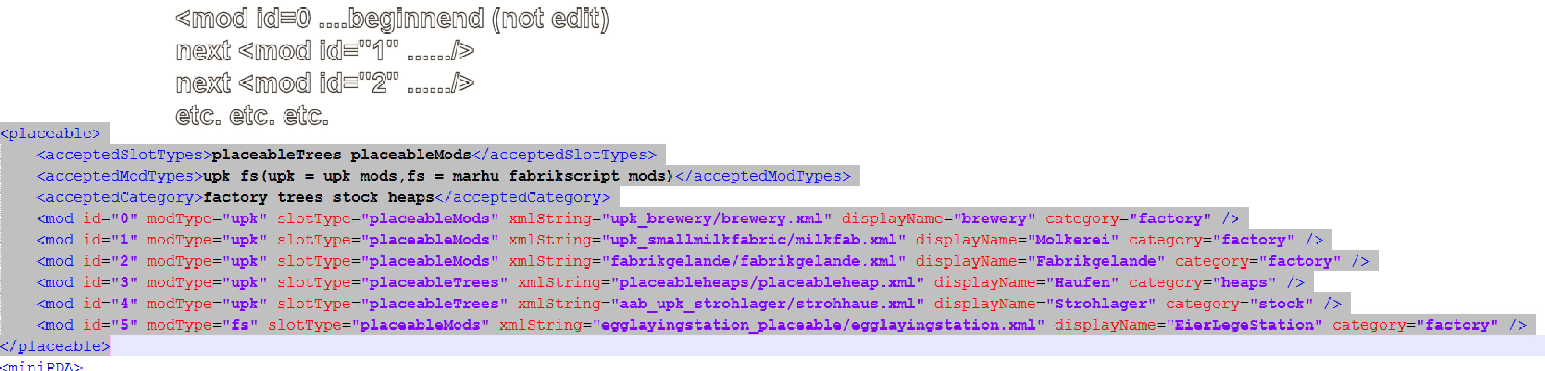
Task: Click the brewery.xml xmlString value
Action: click(717, 218)
